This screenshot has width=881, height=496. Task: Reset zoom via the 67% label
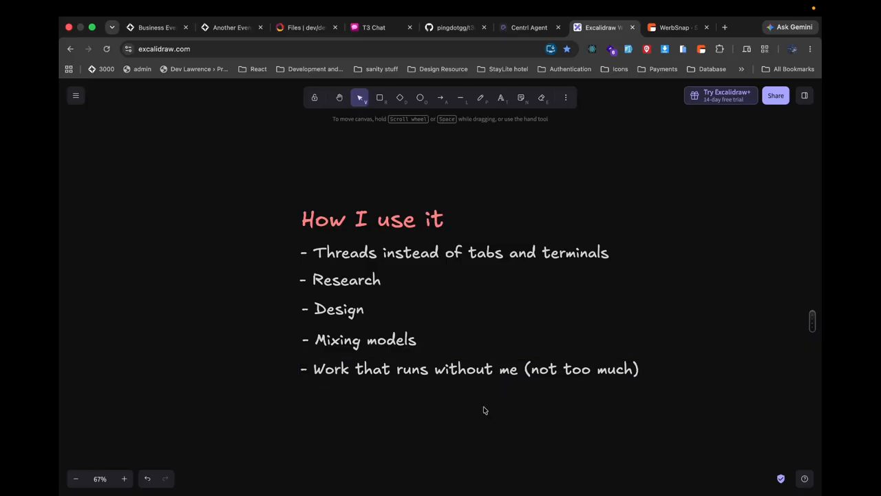pos(100,479)
